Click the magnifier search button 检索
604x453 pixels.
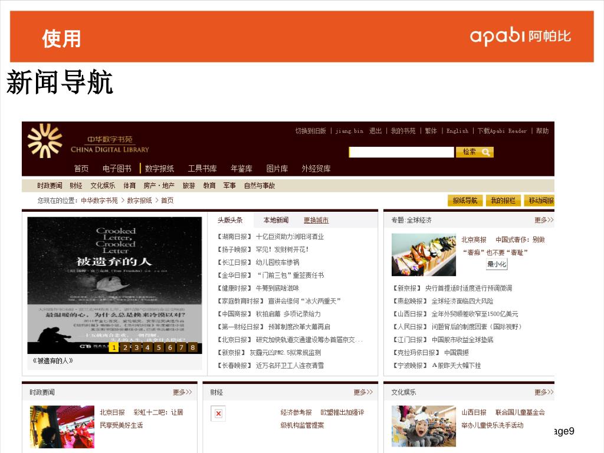click(475, 152)
